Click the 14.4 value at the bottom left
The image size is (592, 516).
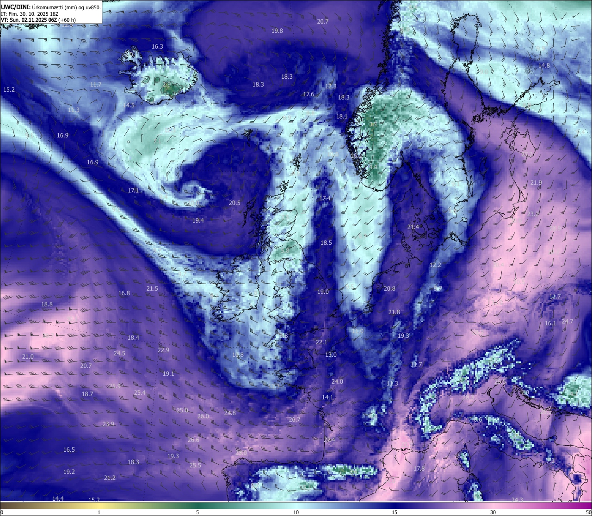(58, 498)
